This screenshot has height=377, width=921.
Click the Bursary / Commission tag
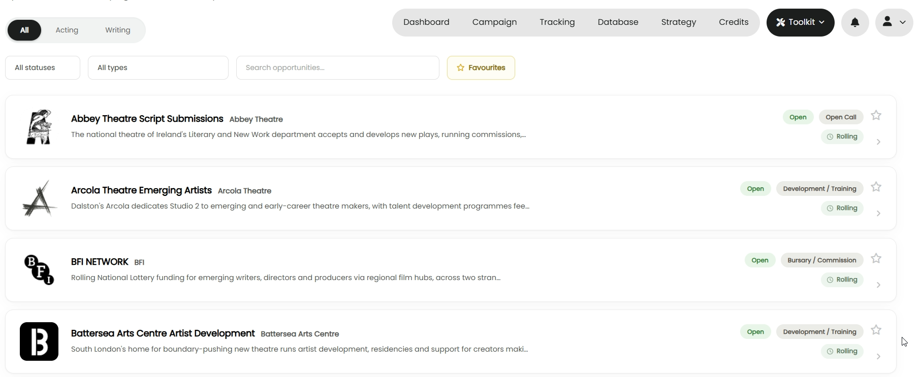pos(822,260)
